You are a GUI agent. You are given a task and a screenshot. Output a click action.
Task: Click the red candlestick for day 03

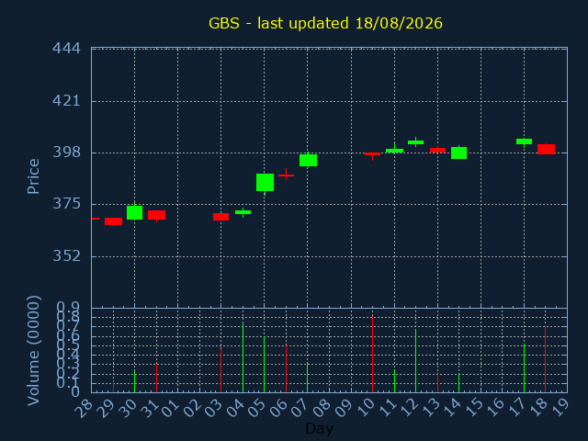click(220, 217)
